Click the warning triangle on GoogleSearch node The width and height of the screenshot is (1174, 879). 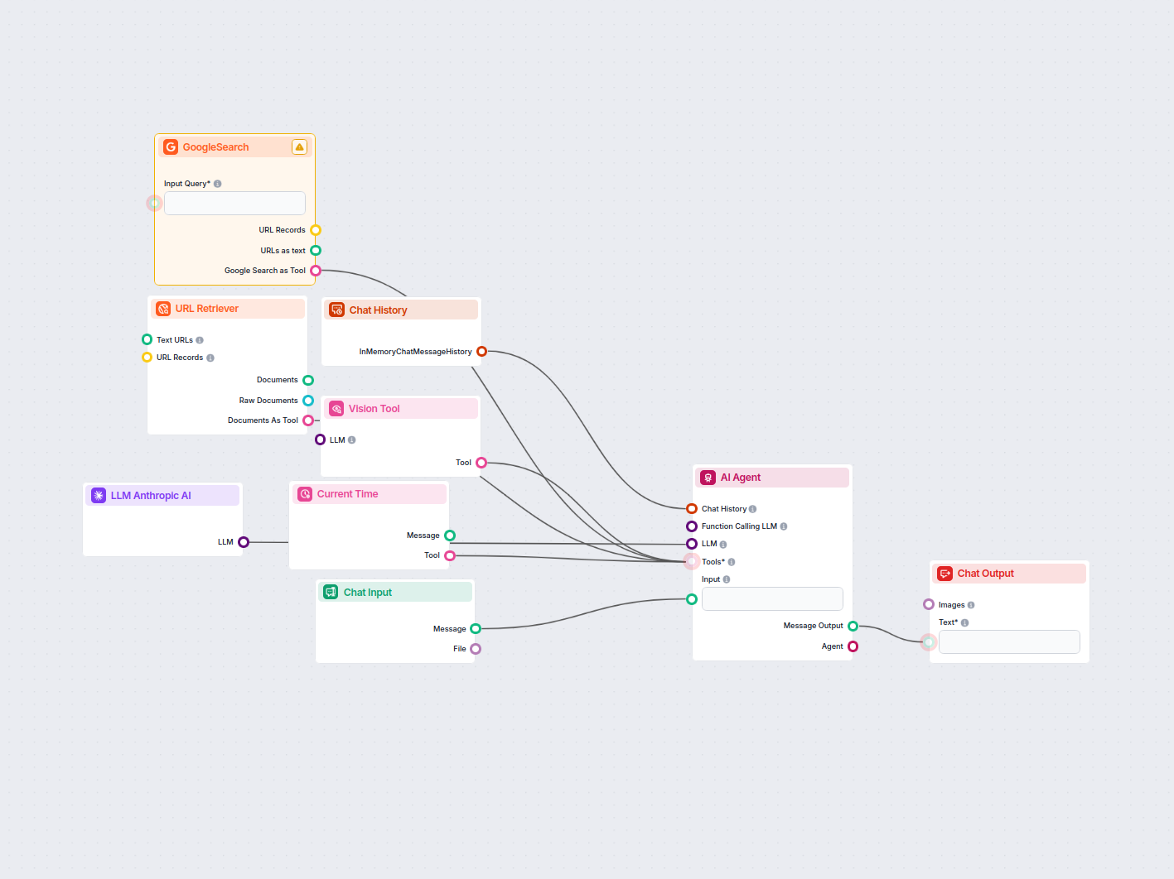(x=300, y=146)
